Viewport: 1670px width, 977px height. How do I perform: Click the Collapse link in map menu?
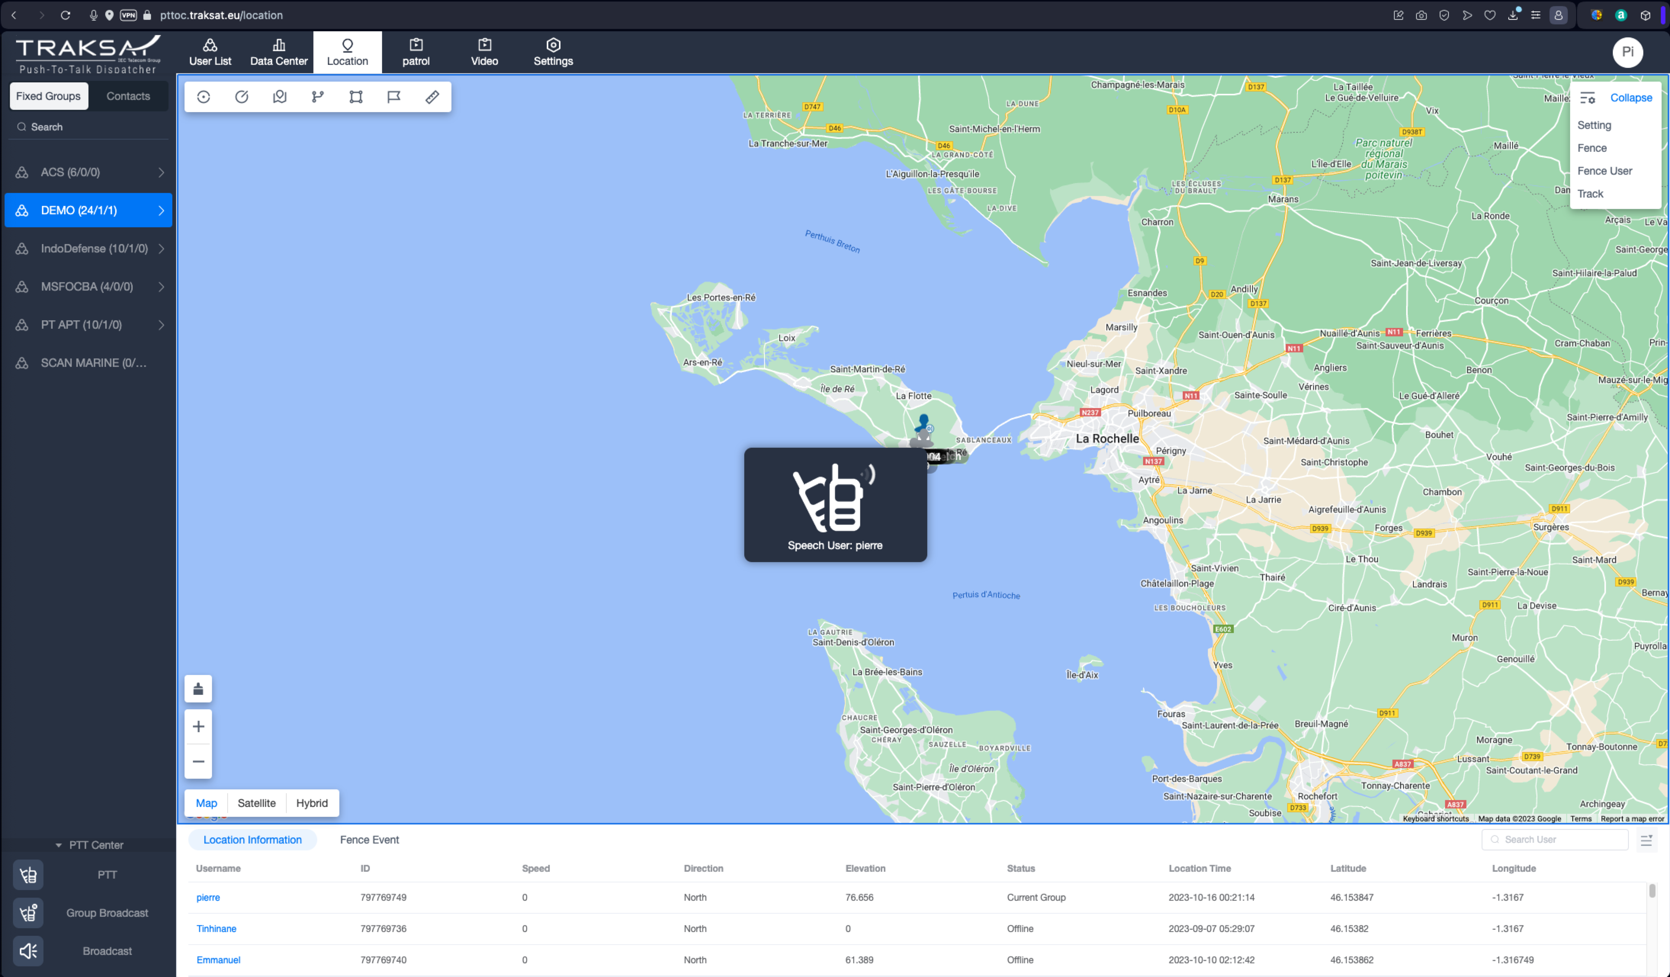click(x=1631, y=98)
